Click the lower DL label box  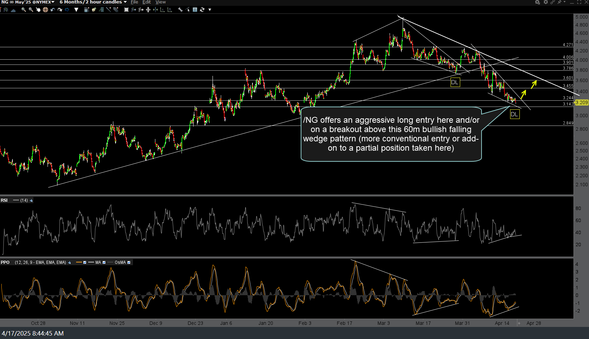(514, 114)
